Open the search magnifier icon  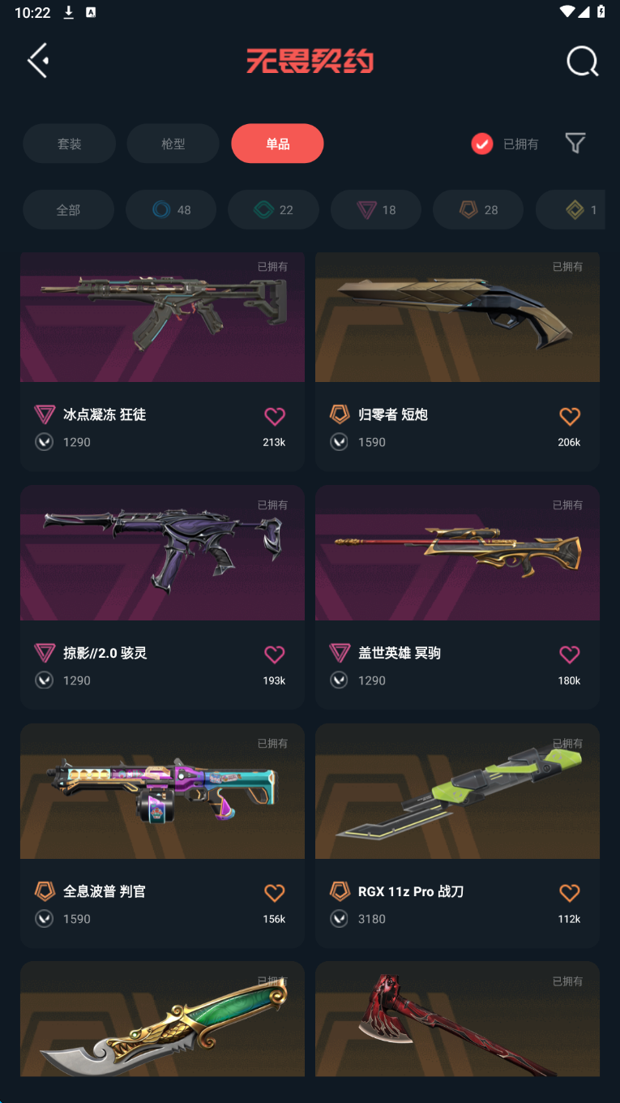pyautogui.click(x=582, y=61)
